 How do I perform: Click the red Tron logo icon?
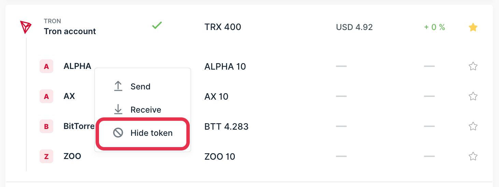pyautogui.click(x=26, y=27)
